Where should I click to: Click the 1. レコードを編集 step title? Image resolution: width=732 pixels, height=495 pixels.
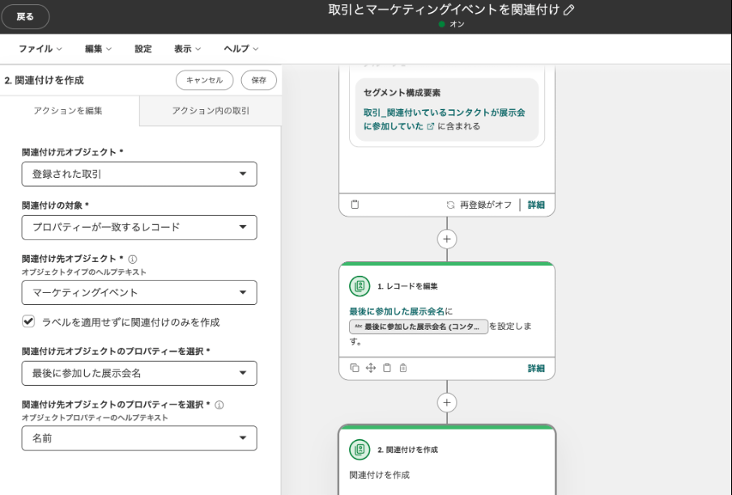pos(407,286)
